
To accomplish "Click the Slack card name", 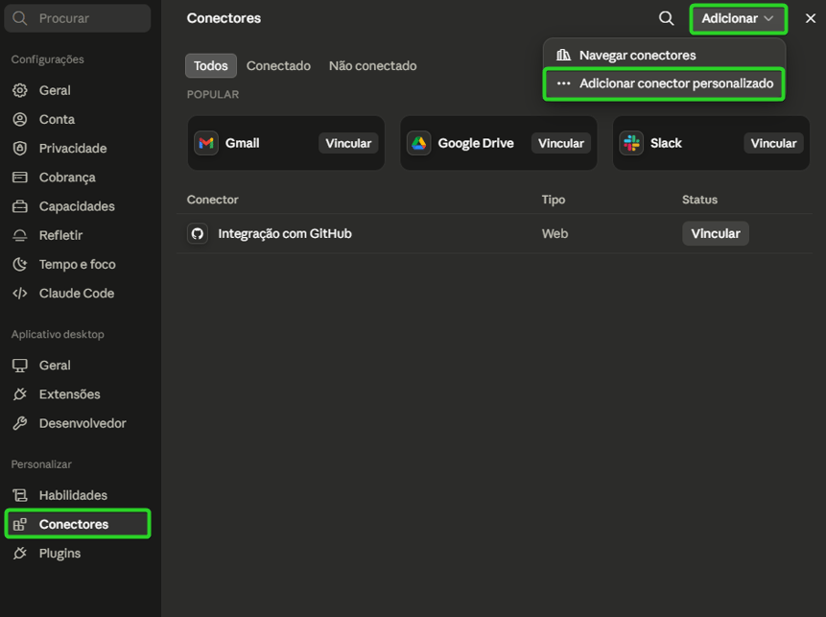I will coord(666,143).
